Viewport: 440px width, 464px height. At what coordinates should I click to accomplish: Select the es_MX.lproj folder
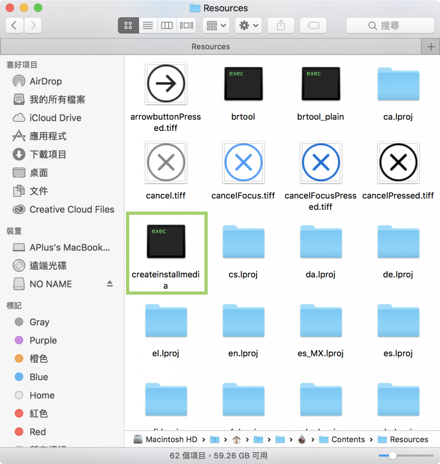tap(321, 320)
